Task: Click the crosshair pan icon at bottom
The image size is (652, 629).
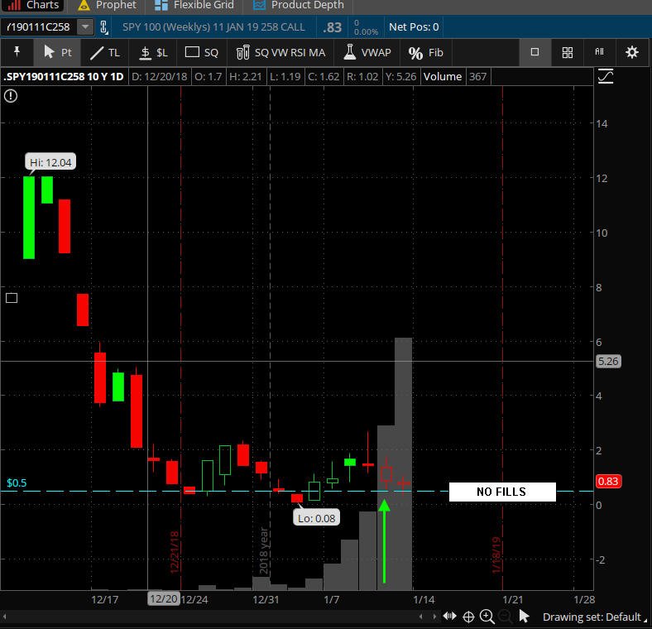Action: [468, 617]
